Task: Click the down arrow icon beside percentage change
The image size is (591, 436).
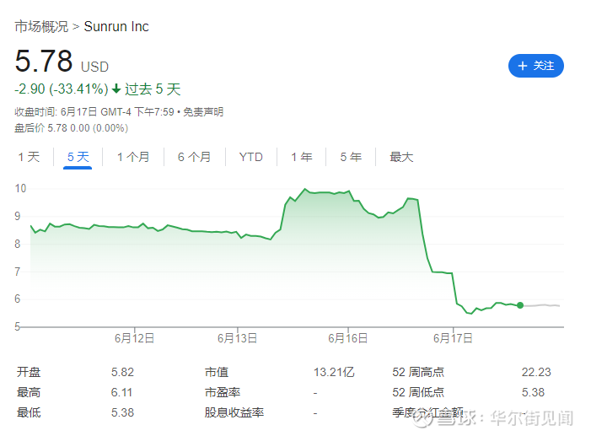Action: [116, 89]
